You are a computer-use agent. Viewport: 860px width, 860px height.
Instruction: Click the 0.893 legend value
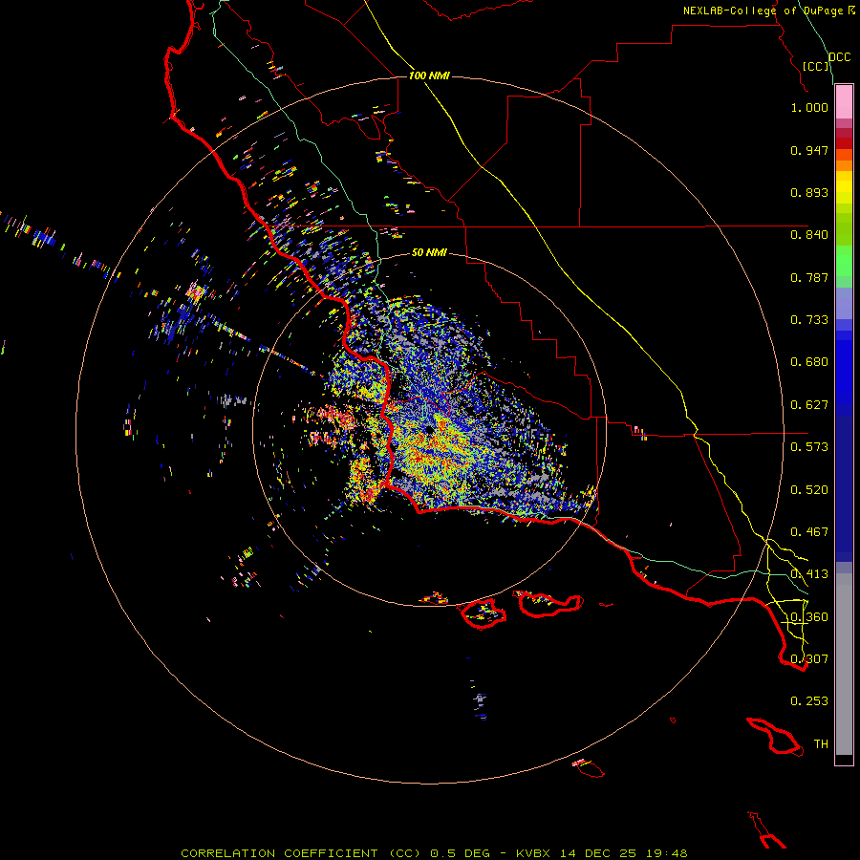[809, 192]
